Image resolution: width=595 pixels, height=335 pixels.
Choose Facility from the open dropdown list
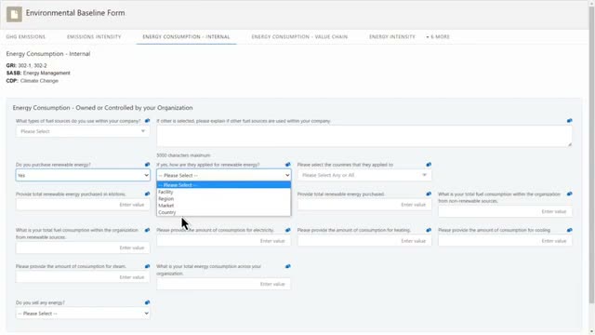click(223, 192)
